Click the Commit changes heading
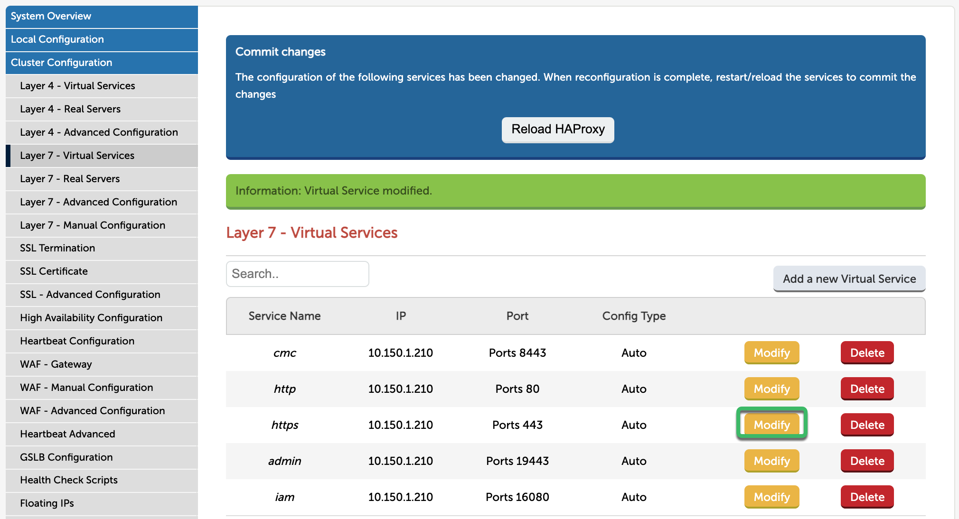Image resolution: width=959 pixels, height=519 pixels. pyautogui.click(x=280, y=52)
